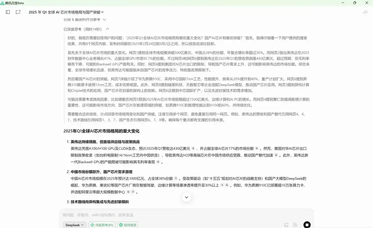Click the thinking paragraph starting 需要整合这些信息
The width and height of the screenshot is (373, 228).
(x=186, y=117)
